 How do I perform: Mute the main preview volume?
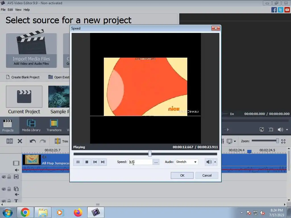280,129
